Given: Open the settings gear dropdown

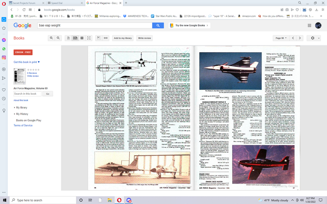Looking at the screenshot, I should pyautogui.click(x=314, y=38).
